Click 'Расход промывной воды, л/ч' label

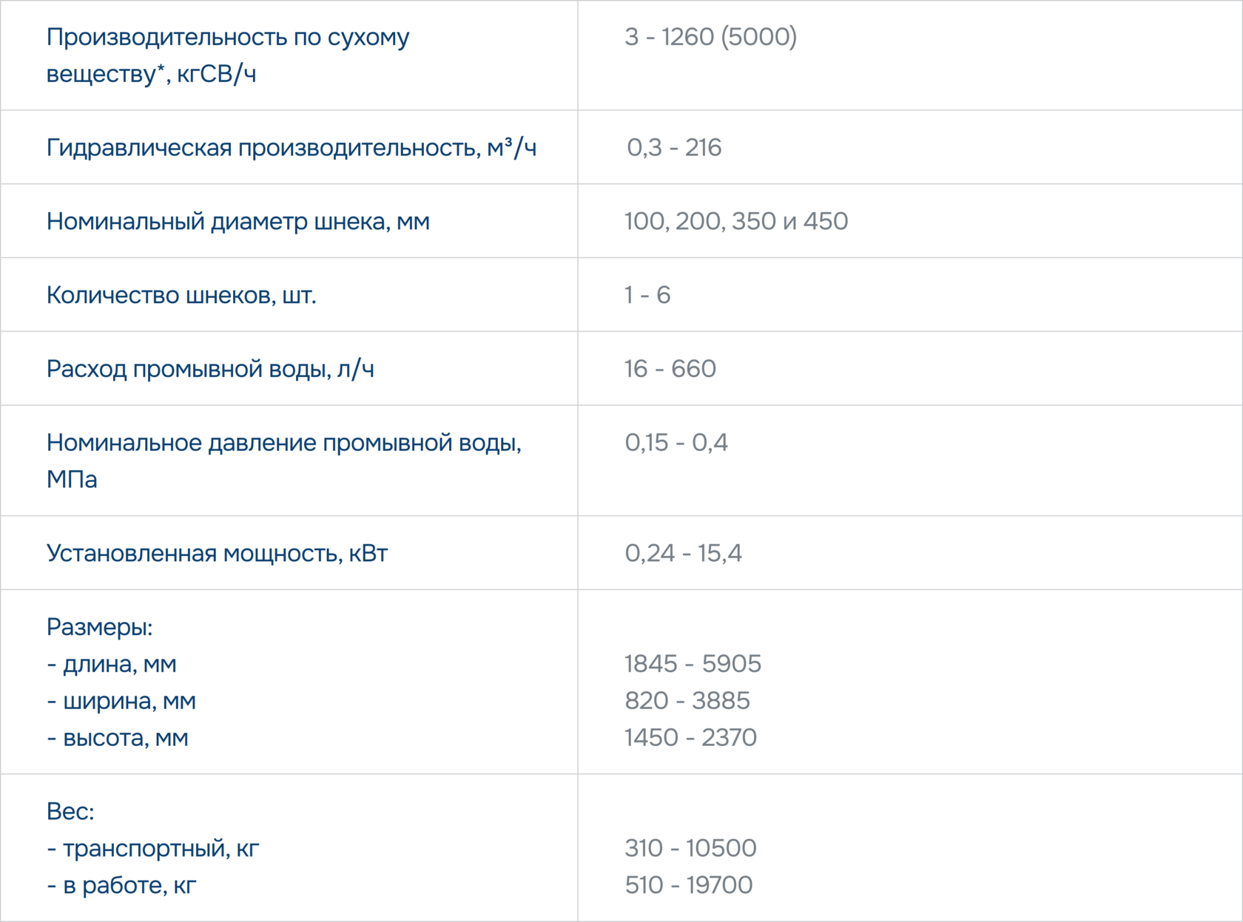[x=210, y=369]
